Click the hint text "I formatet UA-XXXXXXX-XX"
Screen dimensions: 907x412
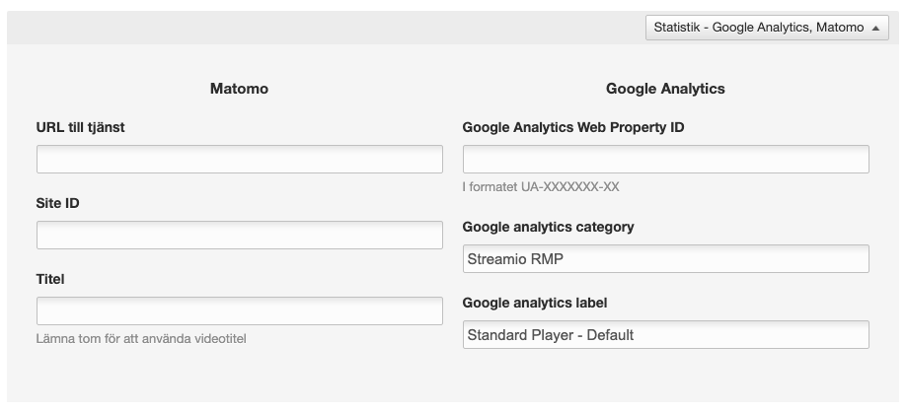[540, 186]
